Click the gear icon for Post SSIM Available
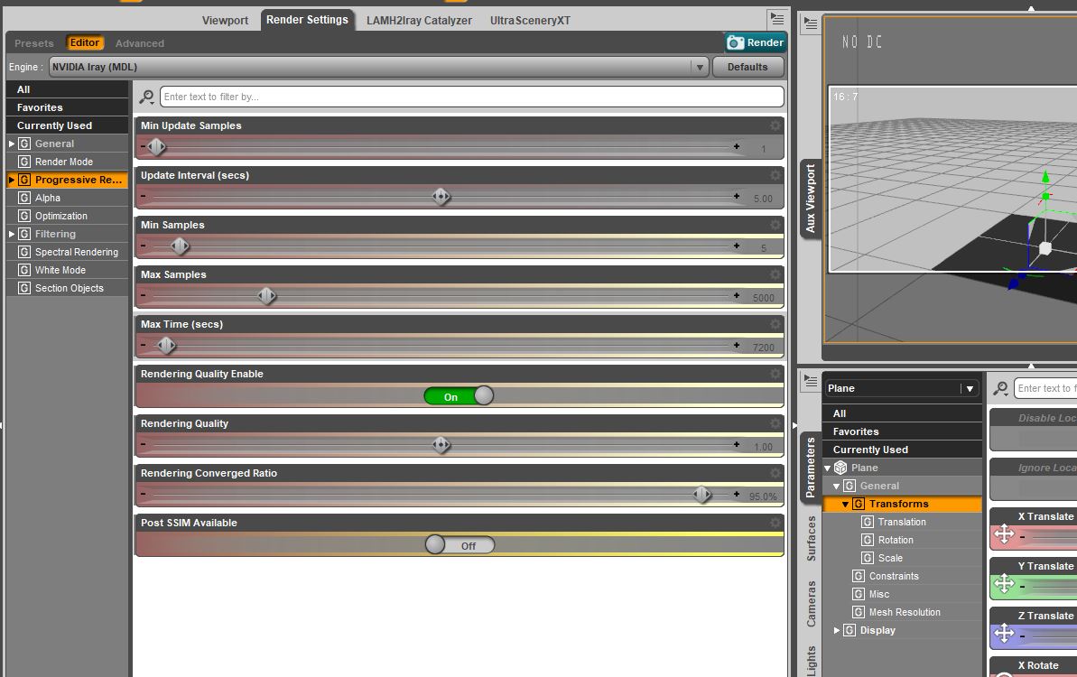Viewport: 1077px width, 677px height. (775, 523)
